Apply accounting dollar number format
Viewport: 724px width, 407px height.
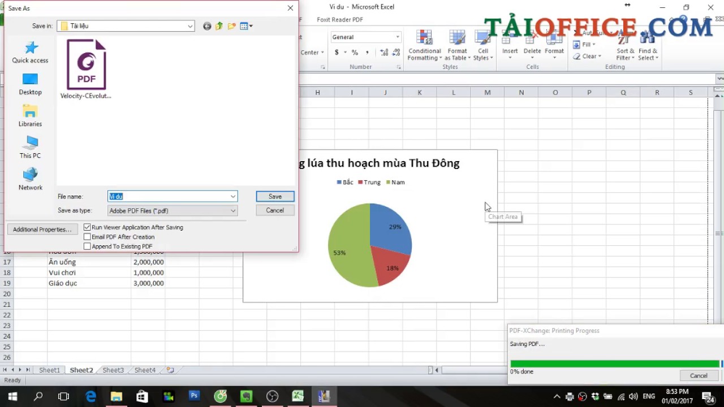(x=337, y=52)
